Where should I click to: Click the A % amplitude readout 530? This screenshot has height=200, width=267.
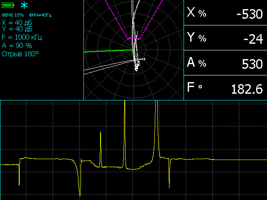click(x=225, y=63)
